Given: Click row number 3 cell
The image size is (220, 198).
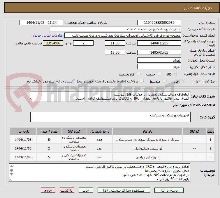Looking at the screenshot, I should pyautogui.click(x=210, y=157).
